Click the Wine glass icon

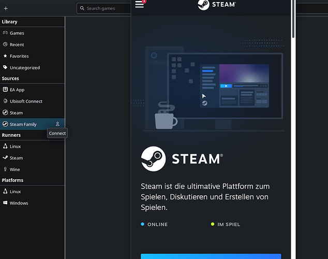tap(5, 169)
